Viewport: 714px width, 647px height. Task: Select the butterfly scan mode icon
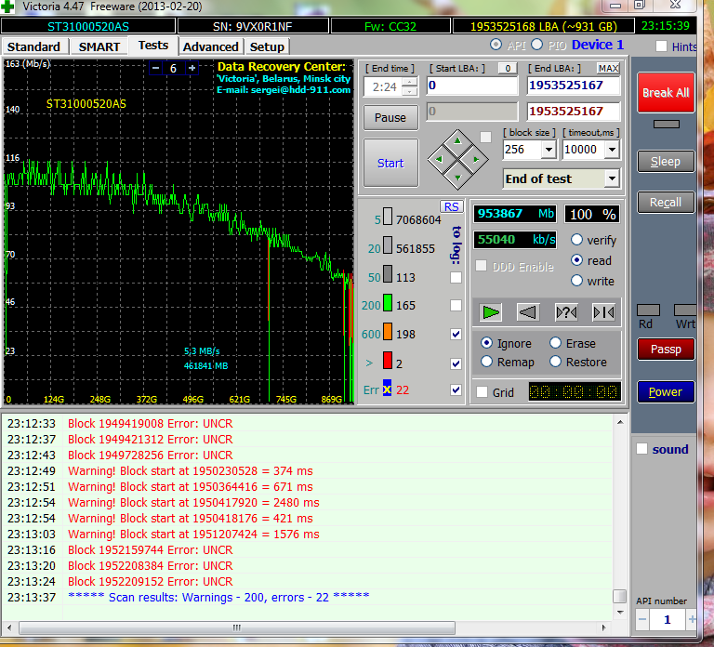click(x=603, y=312)
